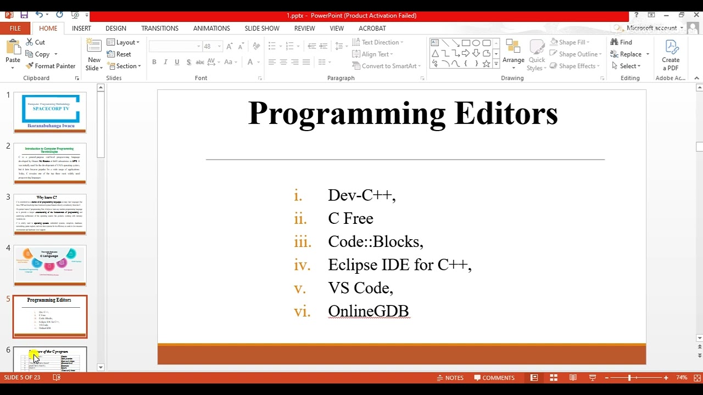703x395 pixels.
Task: Activate the Format Painter brush
Action: point(51,66)
